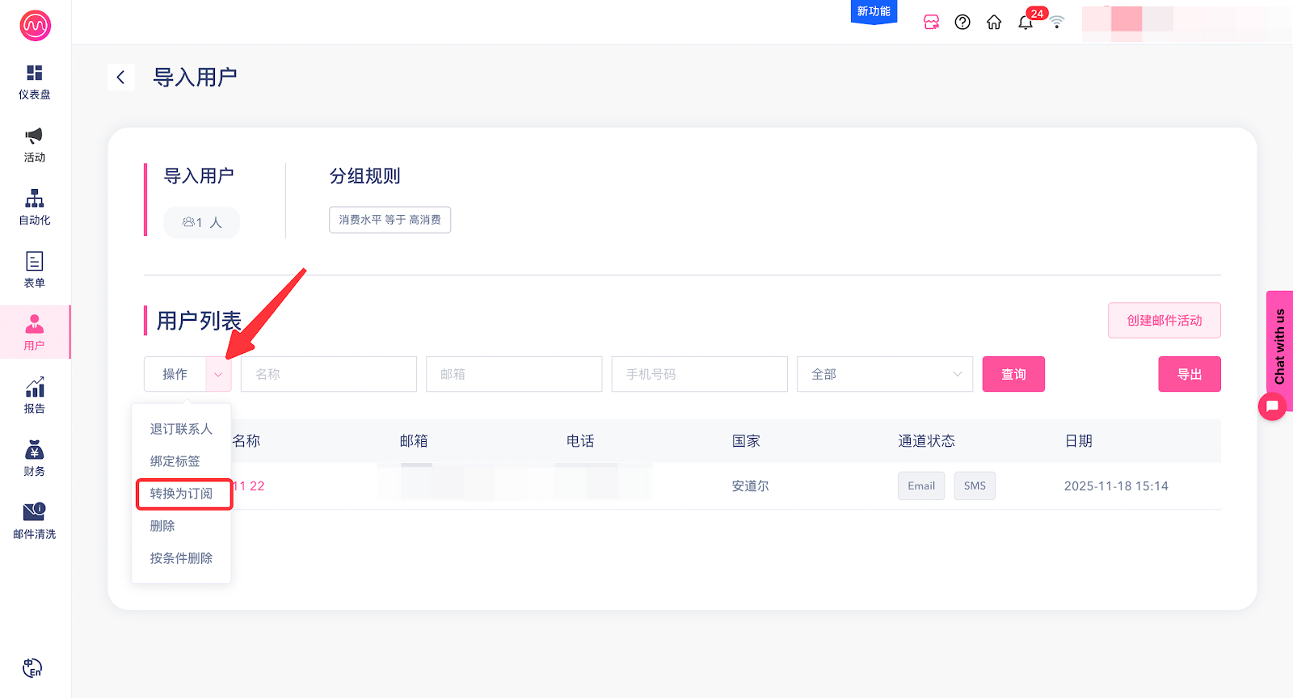Go to Automation (自动化) in sidebar
This screenshot has height=698, width=1293.
[x=35, y=207]
